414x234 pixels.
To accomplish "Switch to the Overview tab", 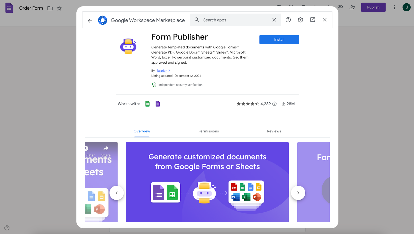I will tap(142, 131).
